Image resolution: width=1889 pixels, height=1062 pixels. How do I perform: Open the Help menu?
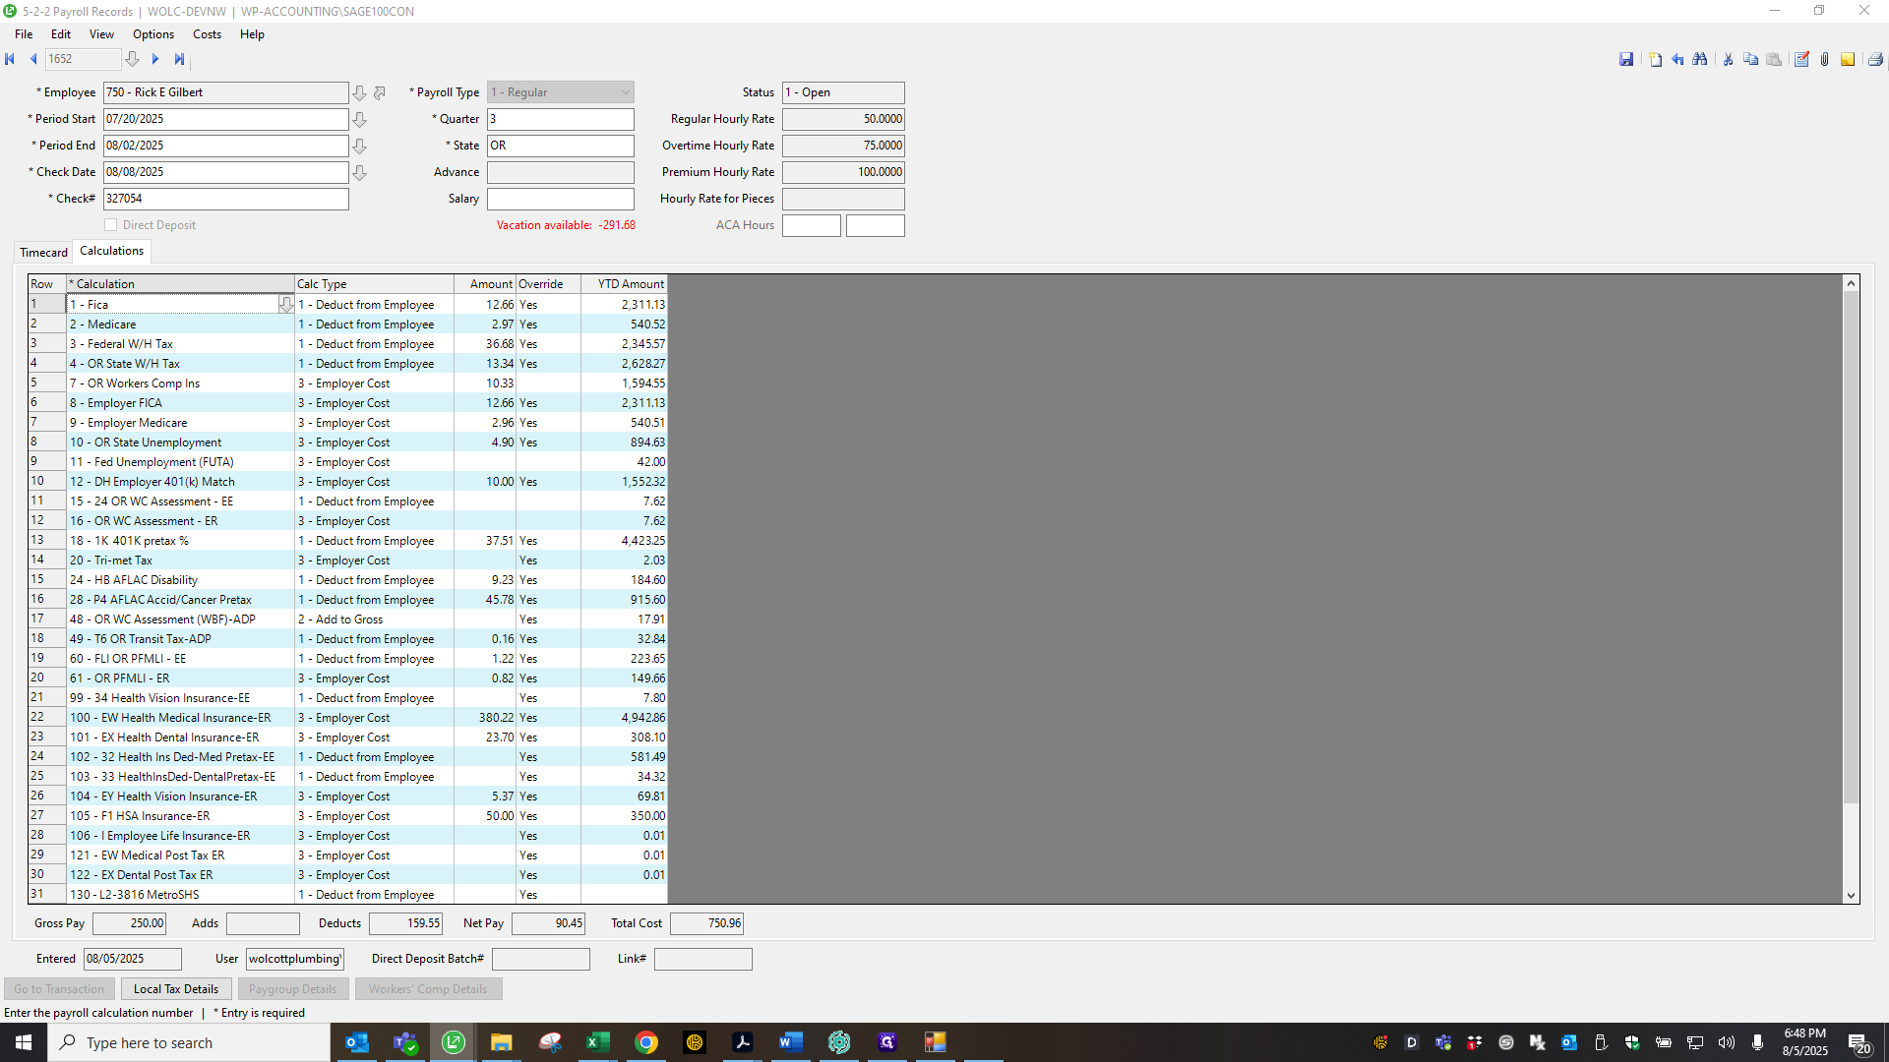(x=252, y=34)
